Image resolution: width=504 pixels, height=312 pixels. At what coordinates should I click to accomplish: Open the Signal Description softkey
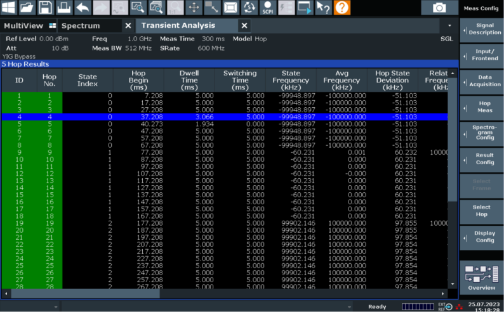click(482, 29)
